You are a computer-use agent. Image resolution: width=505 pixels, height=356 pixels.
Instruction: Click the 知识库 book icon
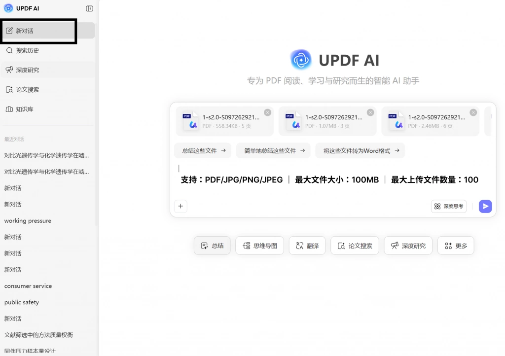pyautogui.click(x=9, y=109)
